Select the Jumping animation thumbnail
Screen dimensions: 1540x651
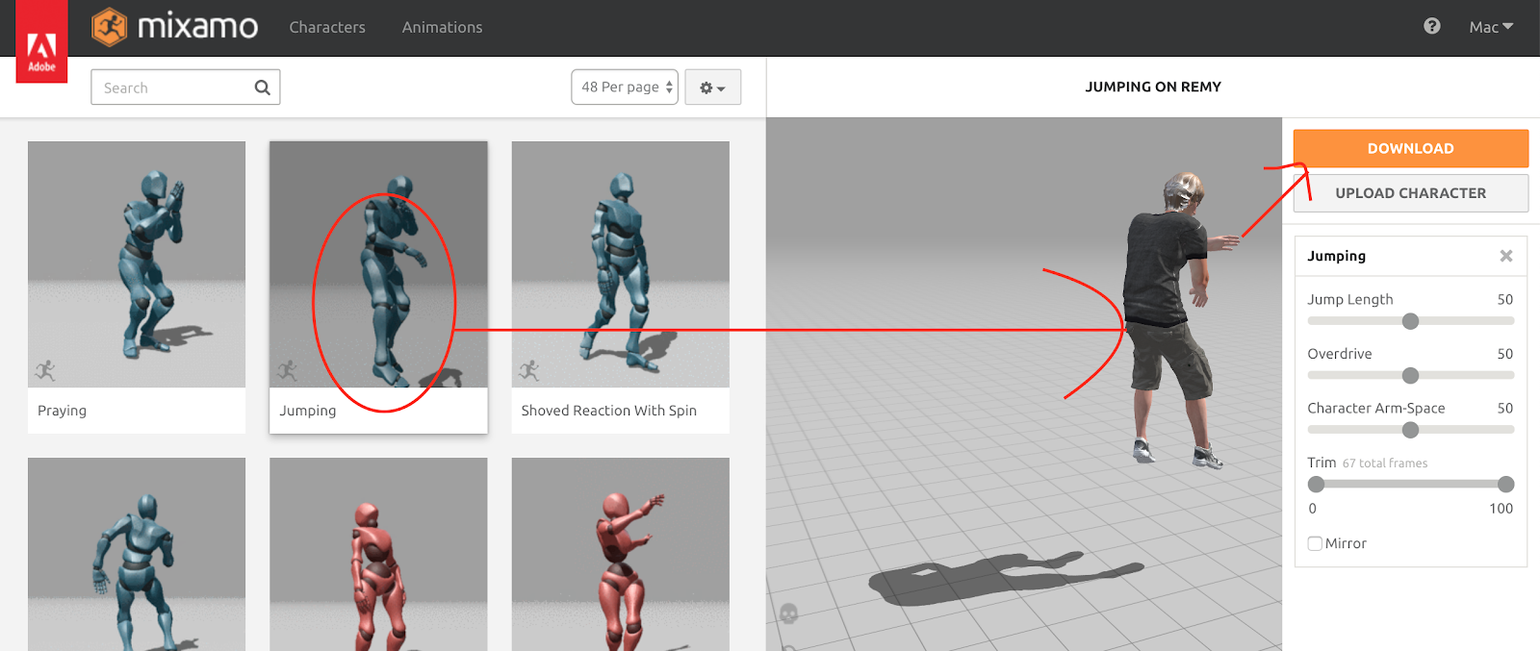pyautogui.click(x=378, y=264)
